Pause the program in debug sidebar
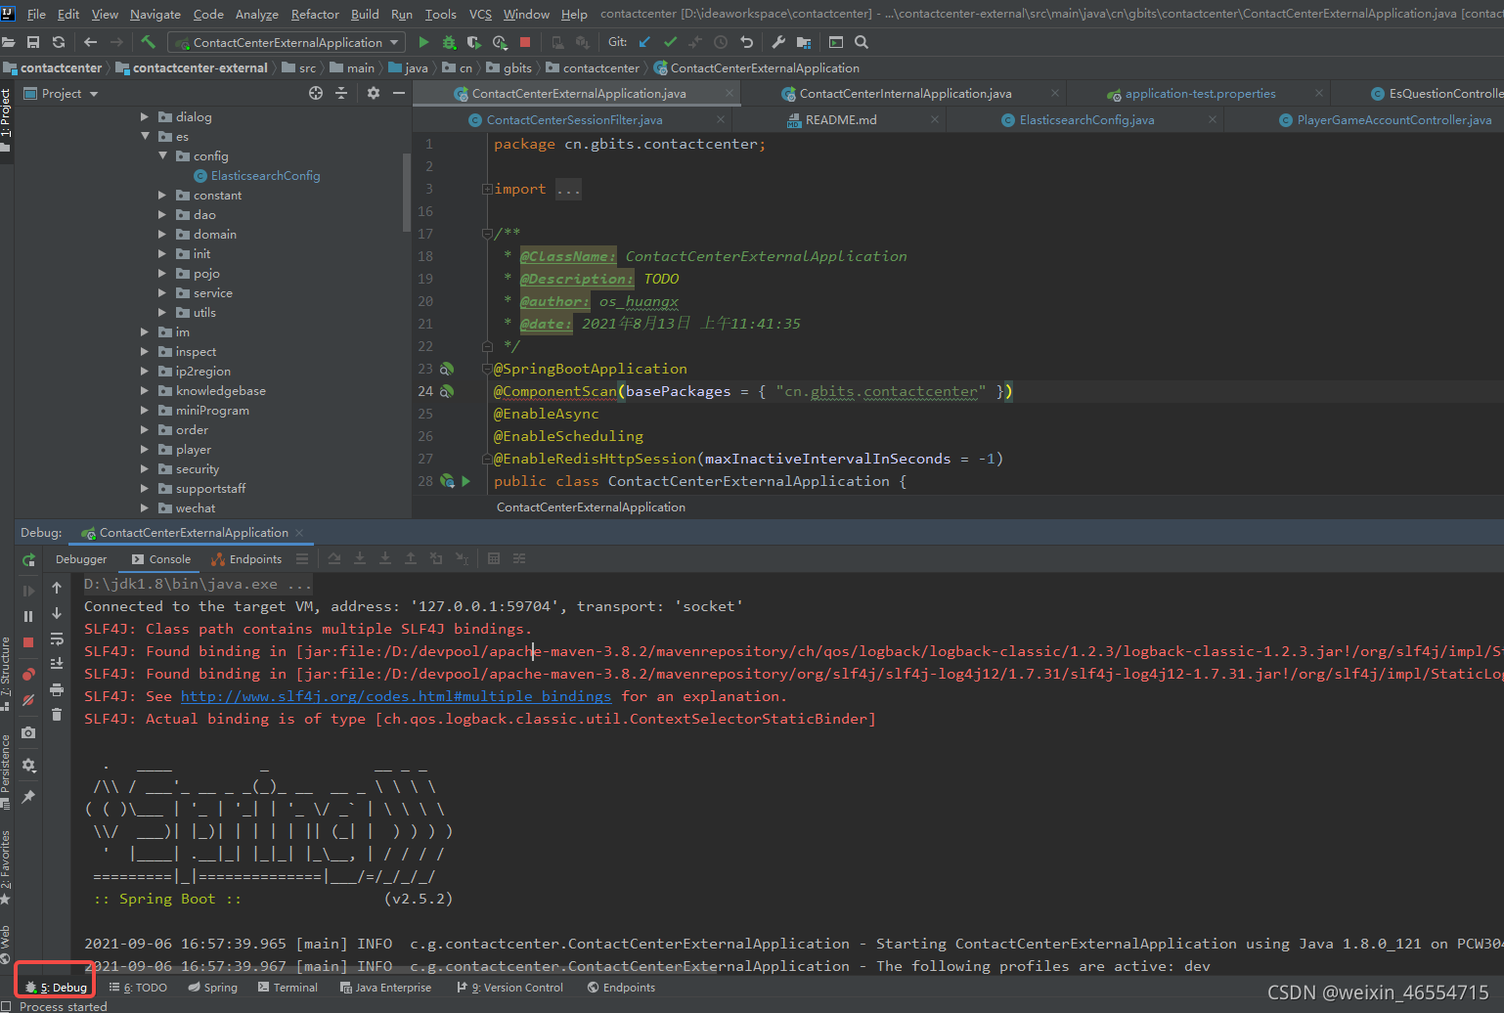 [x=28, y=616]
